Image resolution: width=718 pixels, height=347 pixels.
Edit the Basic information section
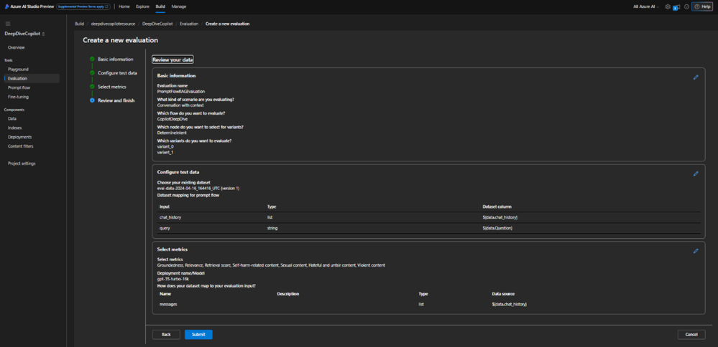tap(695, 77)
